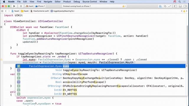Click the IBOutlet connection circle in gutter
Screen dimensions: 189x106
[x=1, y=27]
